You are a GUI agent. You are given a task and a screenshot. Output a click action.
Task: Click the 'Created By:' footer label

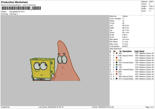coord(5,107)
